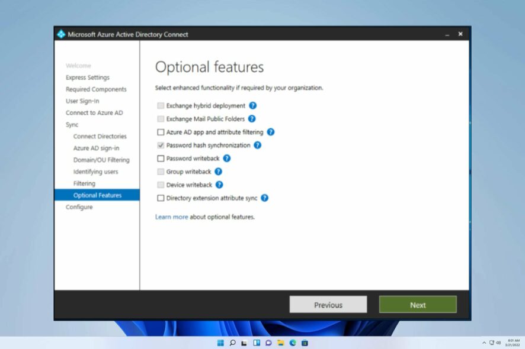Click the green Next button

[418, 305]
